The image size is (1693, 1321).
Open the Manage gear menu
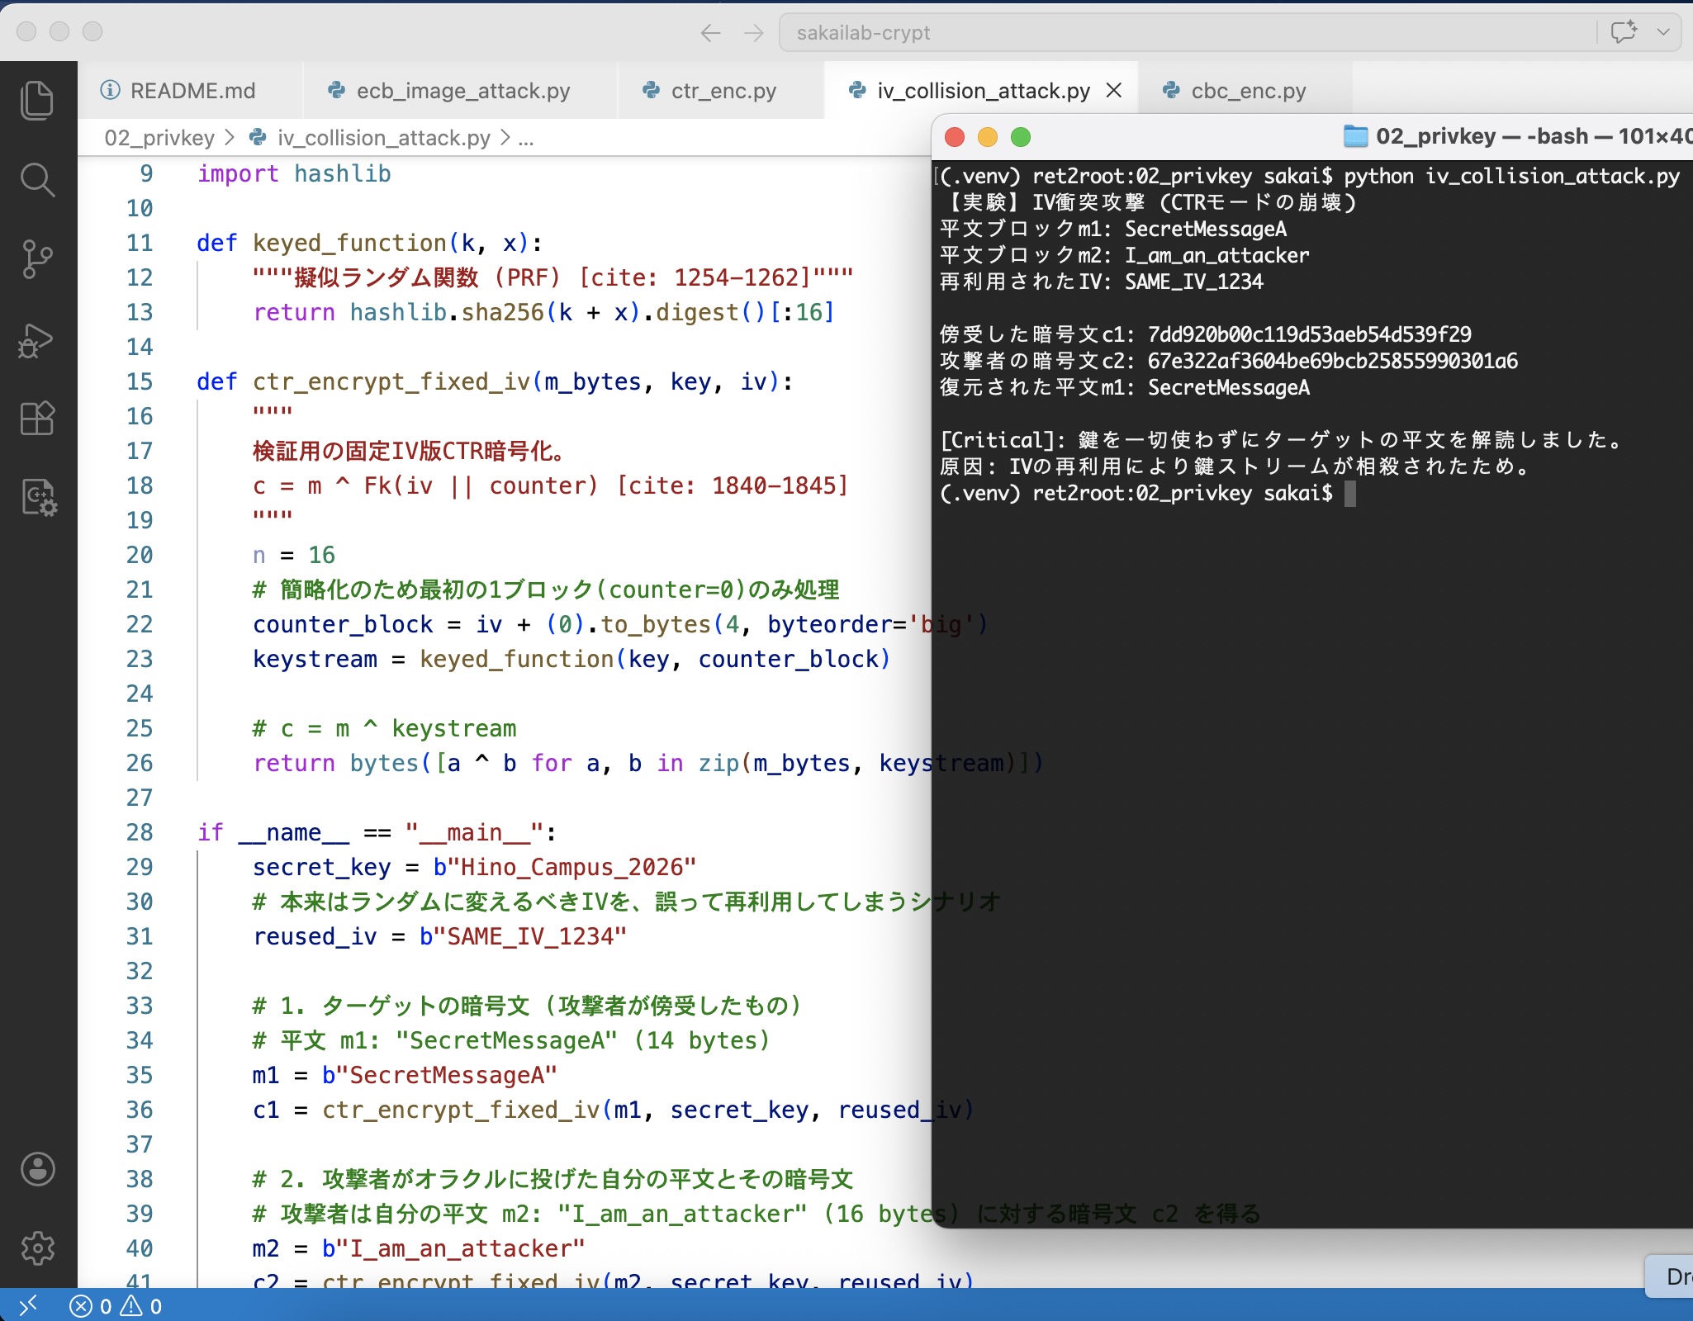click(37, 1248)
